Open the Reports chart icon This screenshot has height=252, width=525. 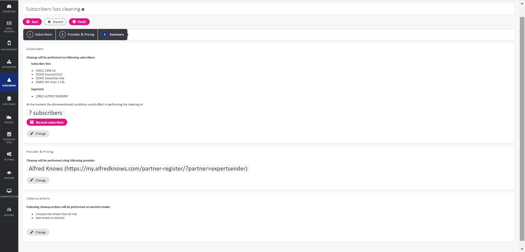(x=9, y=117)
